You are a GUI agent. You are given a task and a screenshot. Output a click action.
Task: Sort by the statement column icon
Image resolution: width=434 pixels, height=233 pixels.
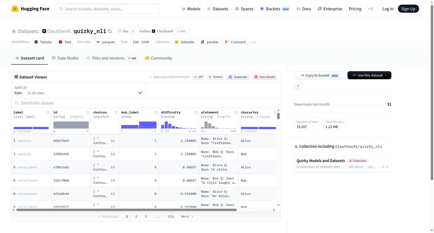pyautogui.click(x=235, y=112)
